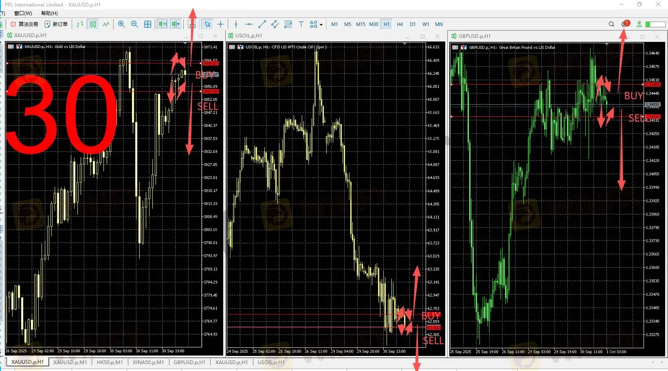Click table icon beside XAUUSD chart header text

[11, 46]
